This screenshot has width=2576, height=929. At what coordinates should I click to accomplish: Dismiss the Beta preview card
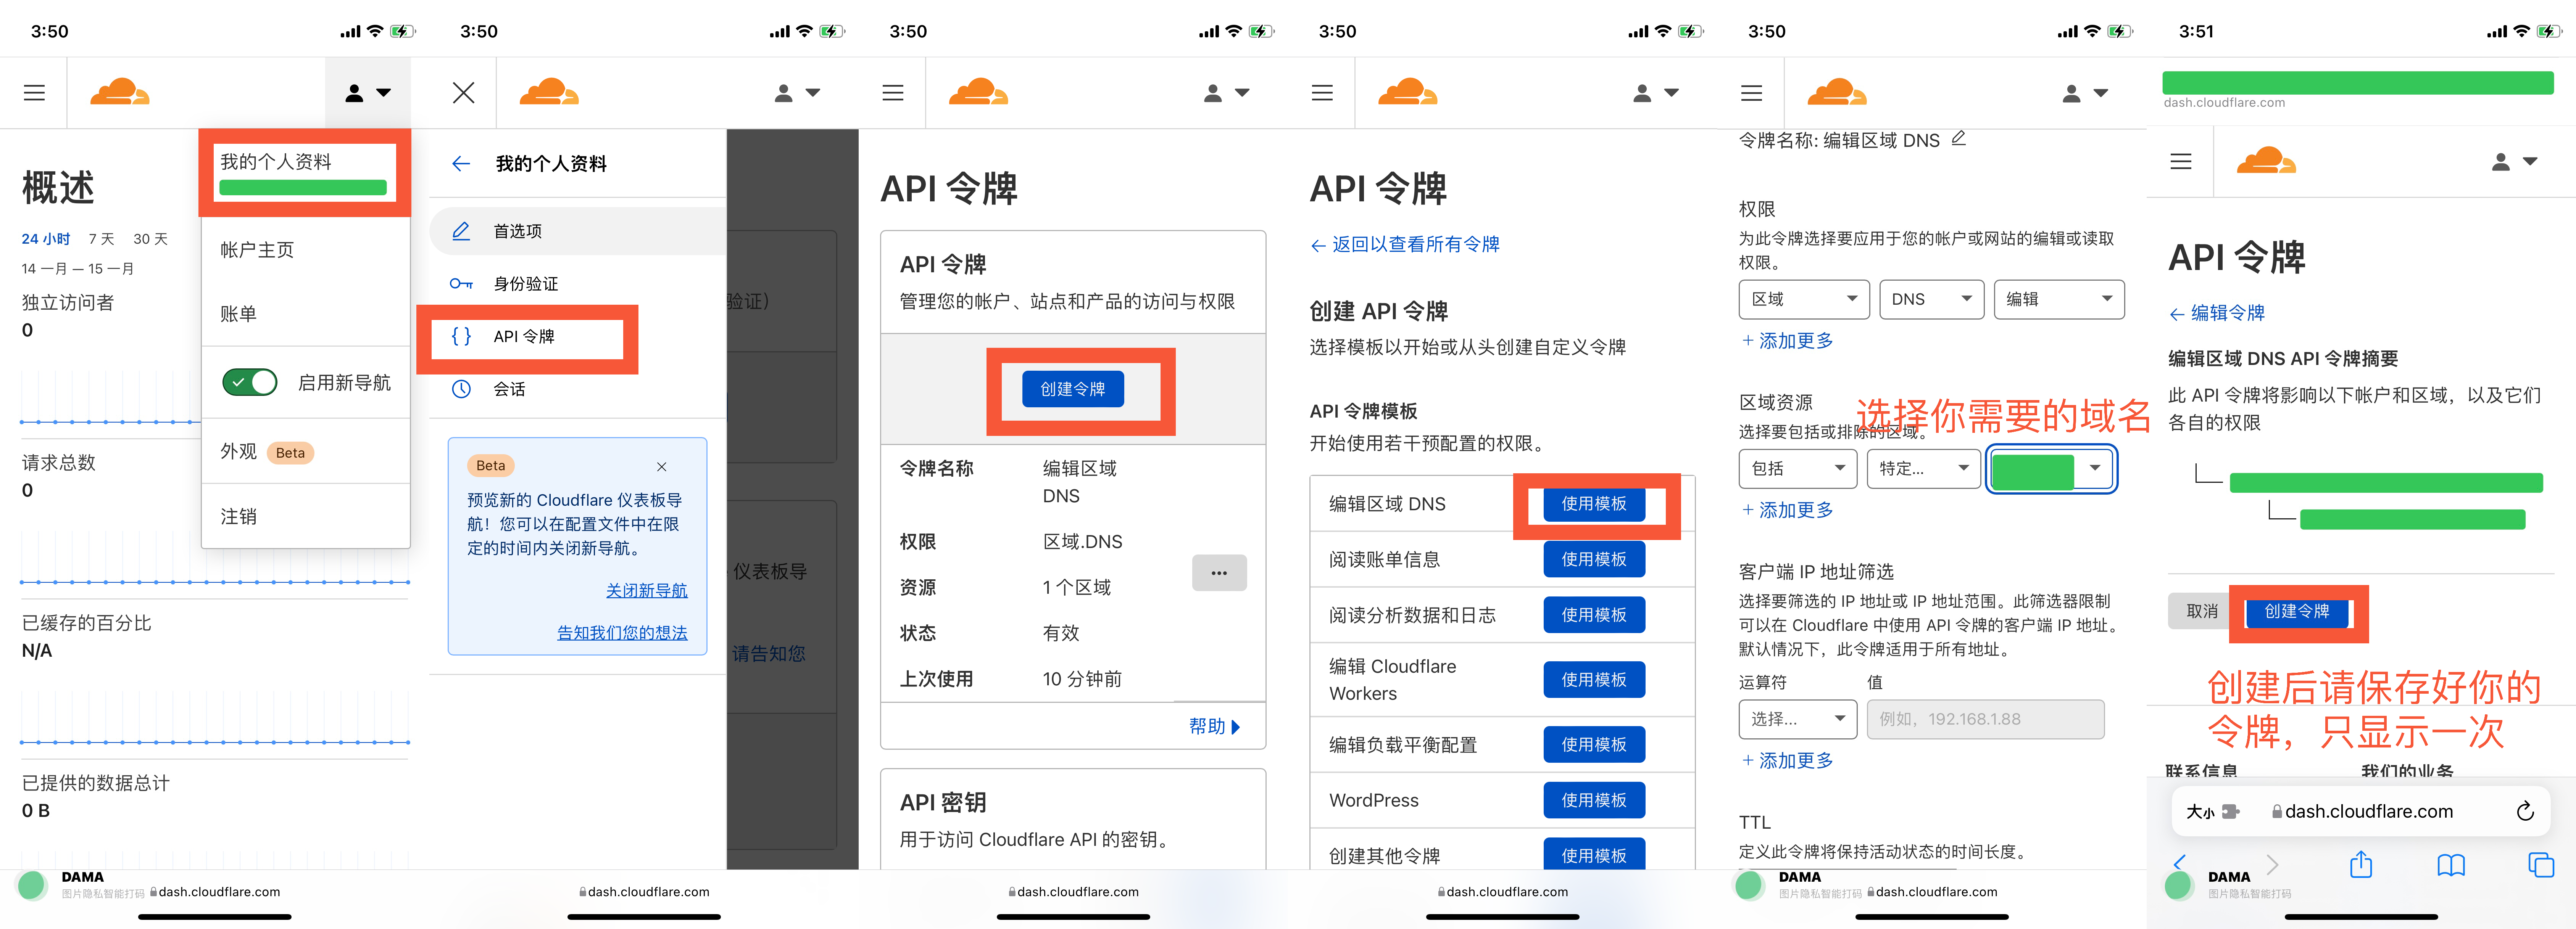click(661, 466)
